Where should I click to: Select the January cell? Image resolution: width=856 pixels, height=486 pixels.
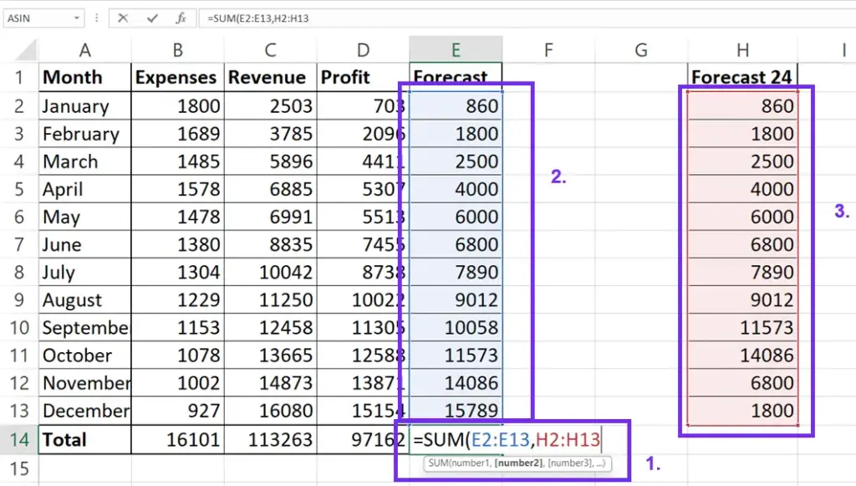pos(84,105)
